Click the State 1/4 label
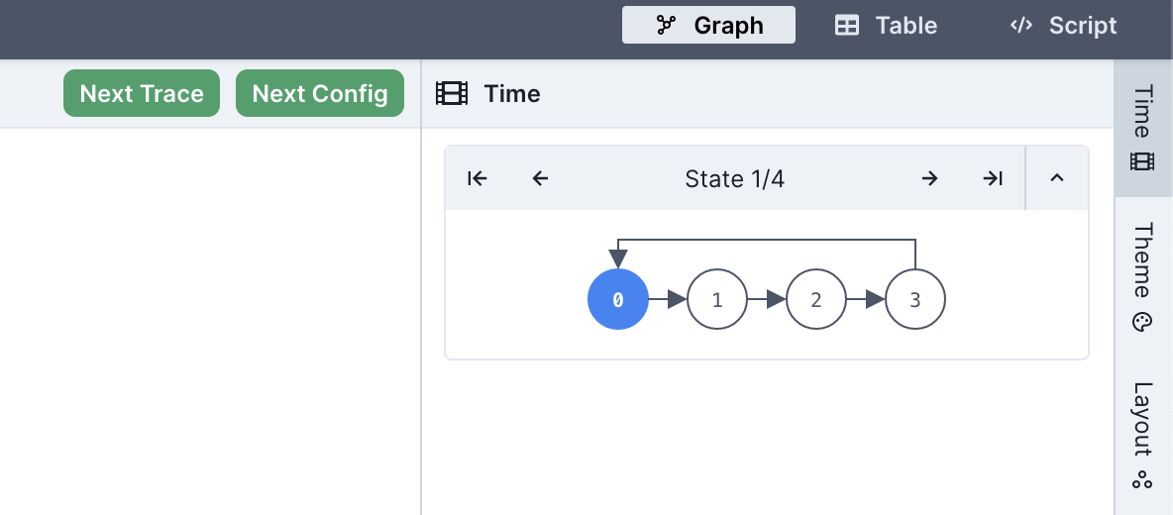Screen dimensions: 1173x515 click(x=735, y=178)
